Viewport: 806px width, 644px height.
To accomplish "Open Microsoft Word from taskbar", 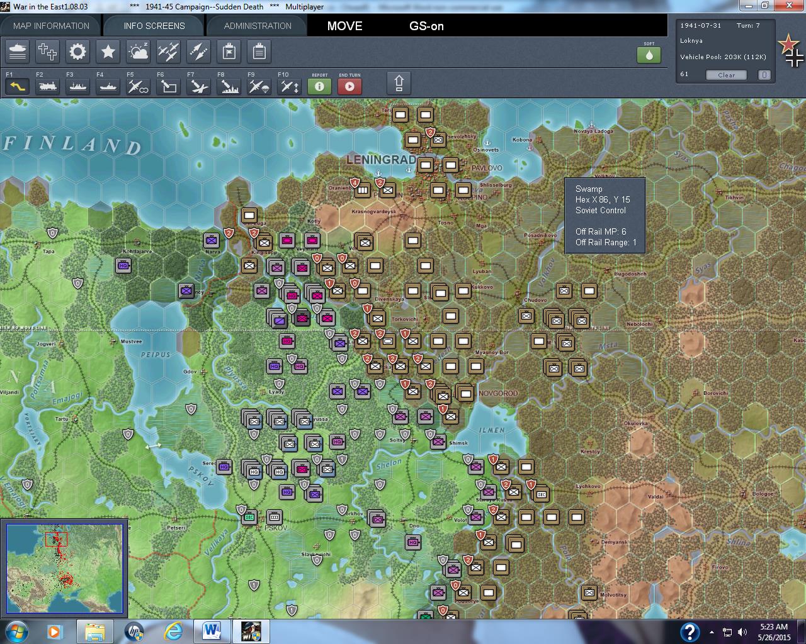I will point(211,631).
